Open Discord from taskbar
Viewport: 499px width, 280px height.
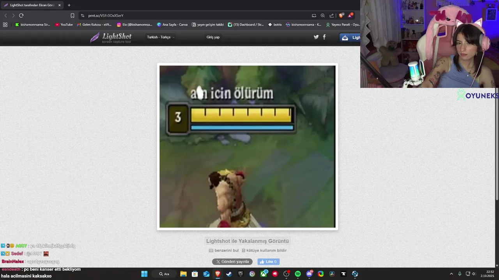310,274
